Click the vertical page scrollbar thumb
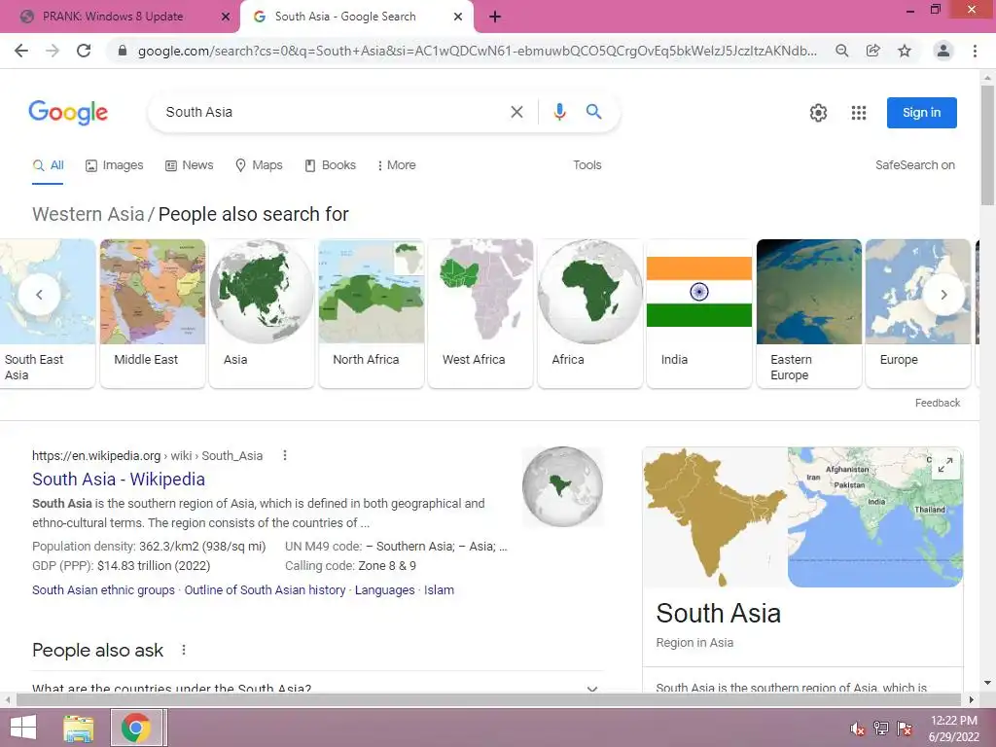Screen dimensions: 996x747 [987, 145]
